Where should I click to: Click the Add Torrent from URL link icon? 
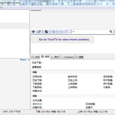[x=39, y=32]
